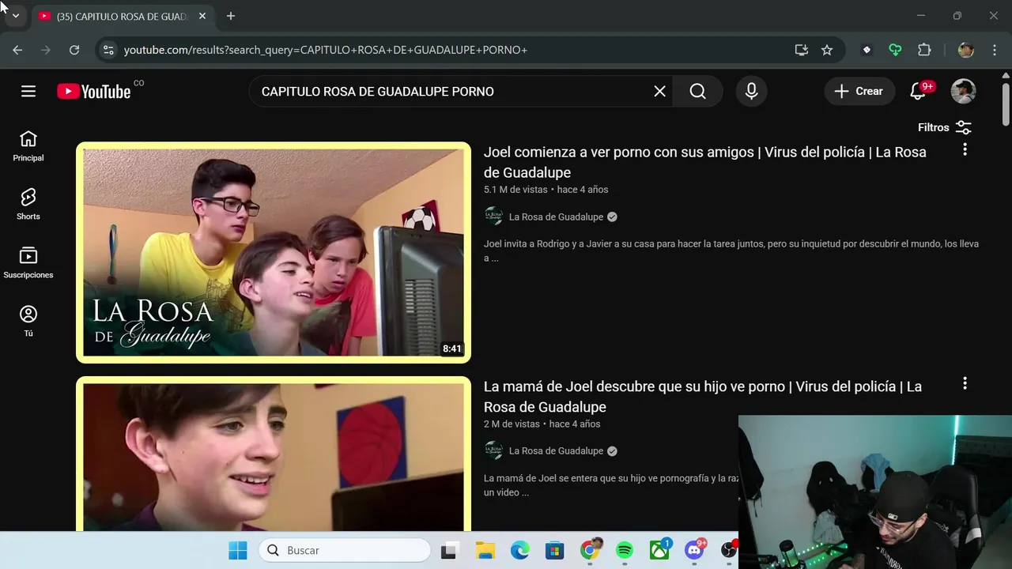Open the second result thumbnail
This screenshot has width=1012, height=569.
coord(274,454)
